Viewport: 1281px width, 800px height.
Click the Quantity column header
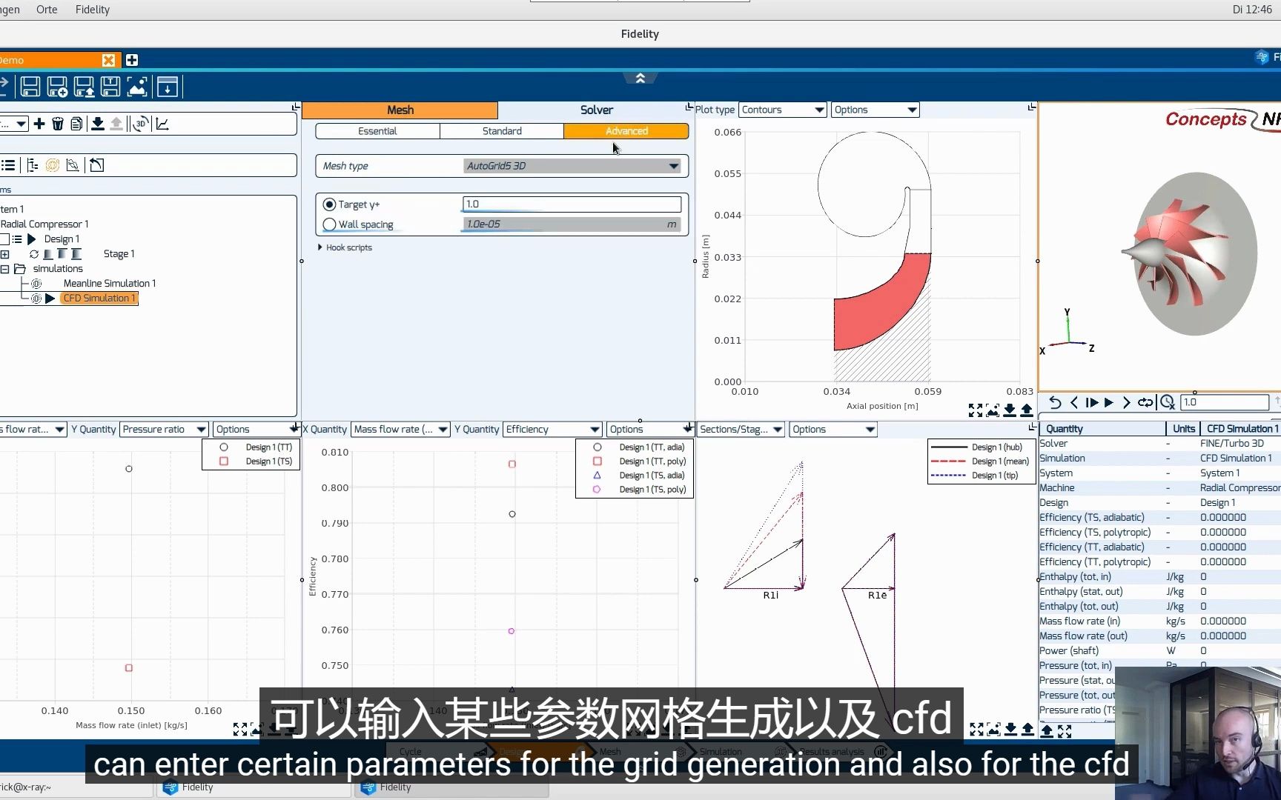pos(1102,429)
